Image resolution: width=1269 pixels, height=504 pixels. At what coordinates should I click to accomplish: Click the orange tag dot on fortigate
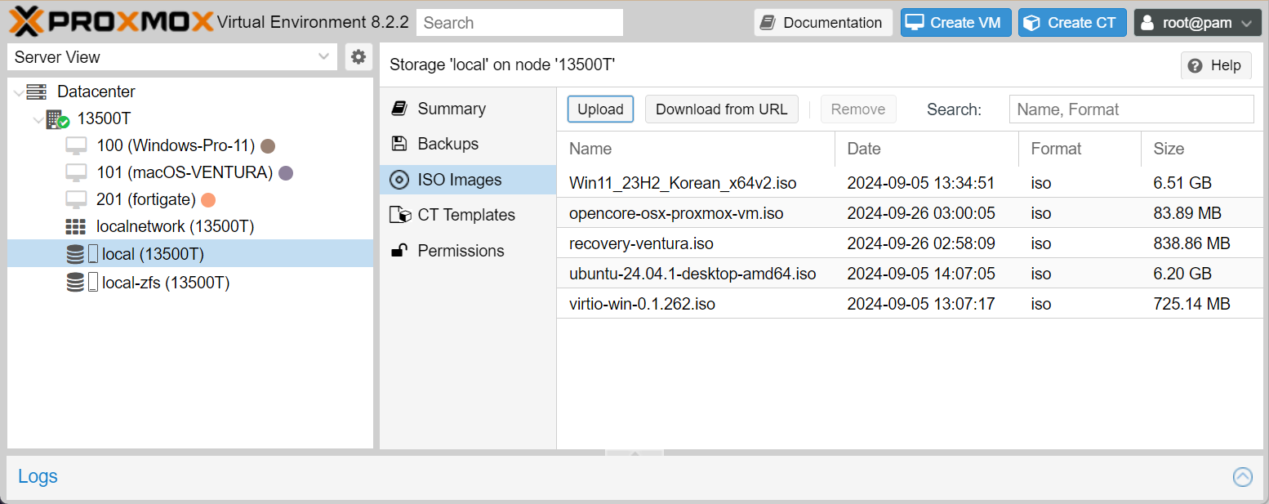[208, 200]
